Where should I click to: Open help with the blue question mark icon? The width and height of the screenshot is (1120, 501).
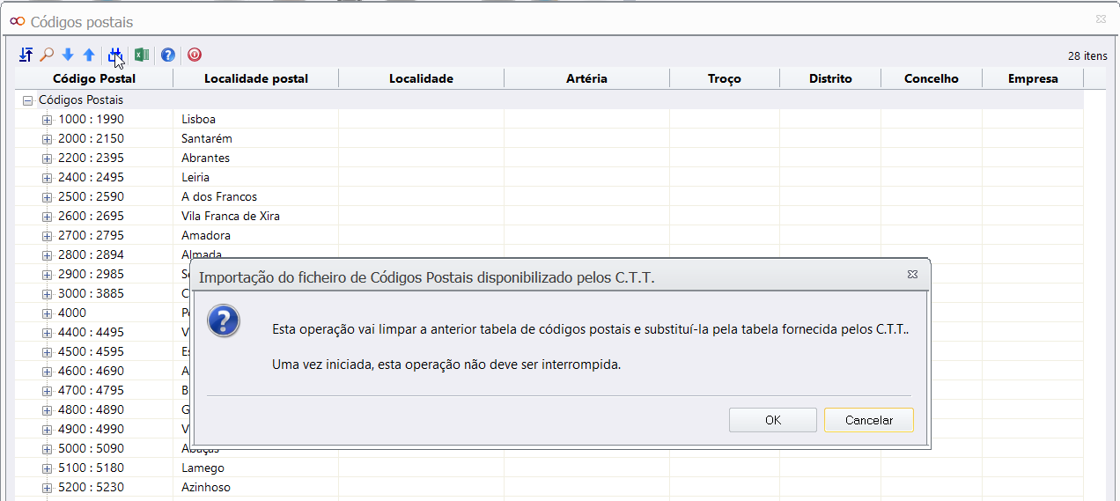point(168,55)
